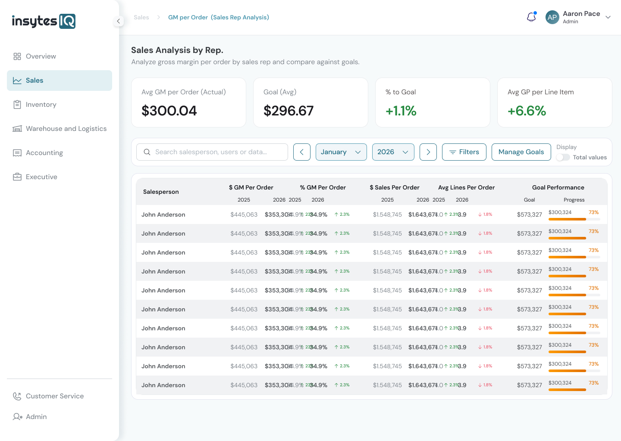Viewport: 621px width, 441px height.
Task: Click the Inventory clipboard icon
Action: 17,105
